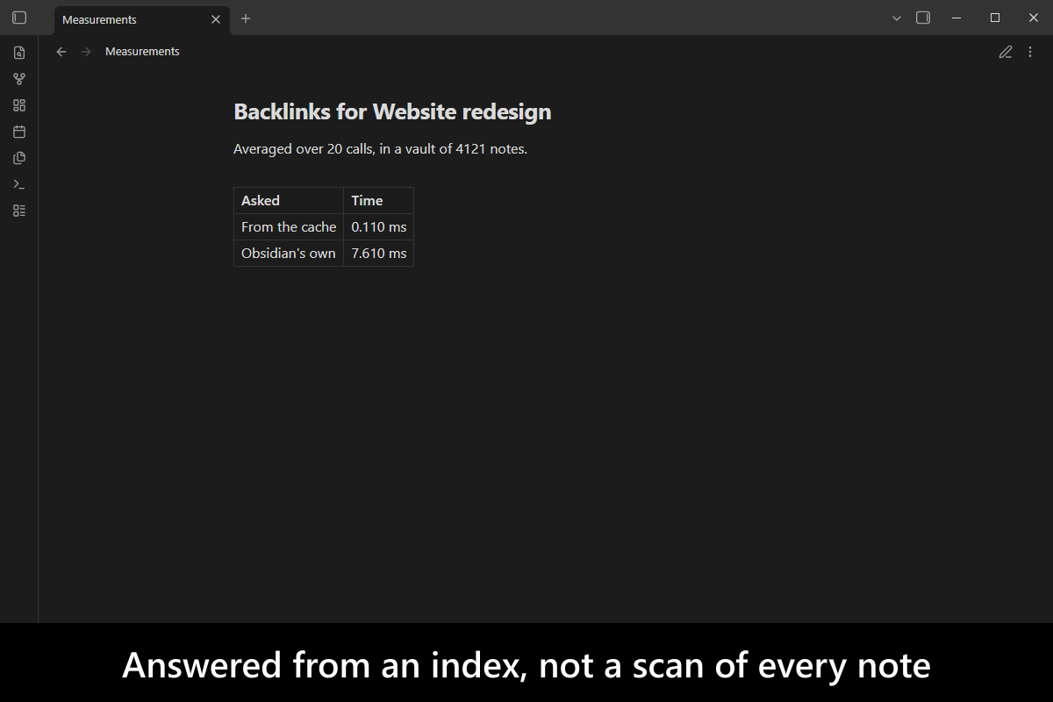Image resolution: width=1053 pixels, height=702 pixels.
Task: Expand the tab list chevron dropdown
Action: click(x=896, y=18)
